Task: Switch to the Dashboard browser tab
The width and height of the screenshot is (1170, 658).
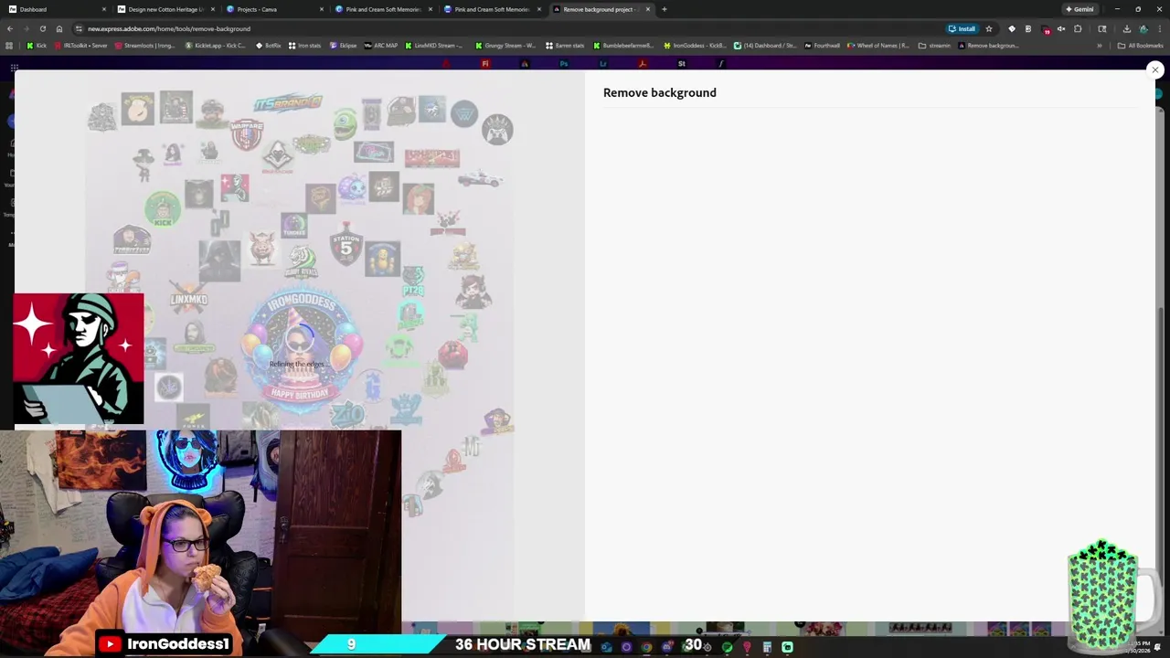Action: (x=55, y=9)
